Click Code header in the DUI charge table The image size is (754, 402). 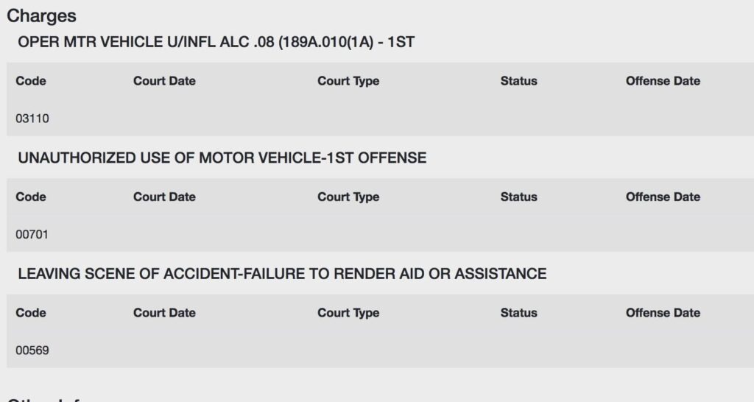point(31,81)
